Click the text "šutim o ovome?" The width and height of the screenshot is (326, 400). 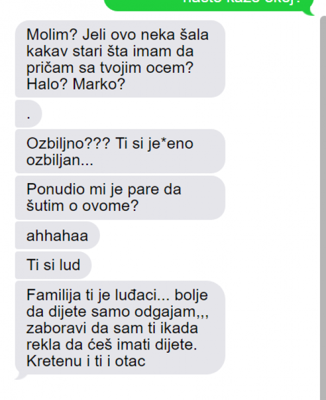[x=83, y=205]
